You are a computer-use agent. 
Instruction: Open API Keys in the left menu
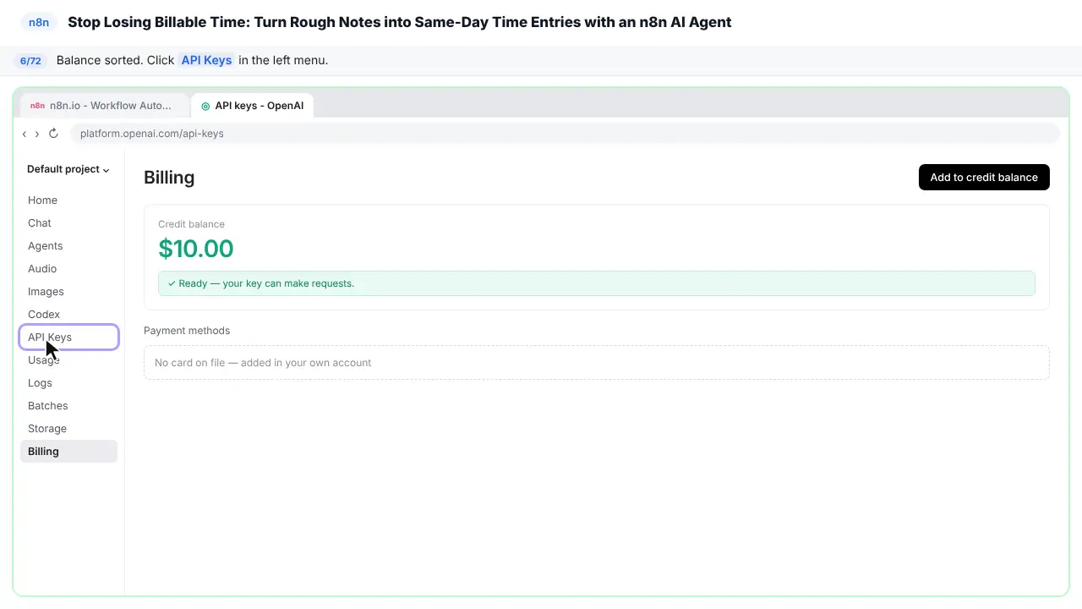point(68,337)
